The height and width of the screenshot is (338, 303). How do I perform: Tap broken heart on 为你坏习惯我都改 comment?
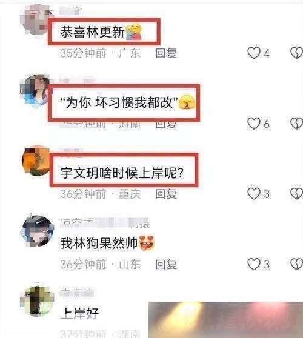point(296,124)
